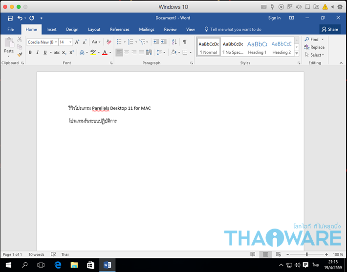The image size is (347, 272).
Task: Open proofing errors icon in status bar
Action: coord(53,254)
